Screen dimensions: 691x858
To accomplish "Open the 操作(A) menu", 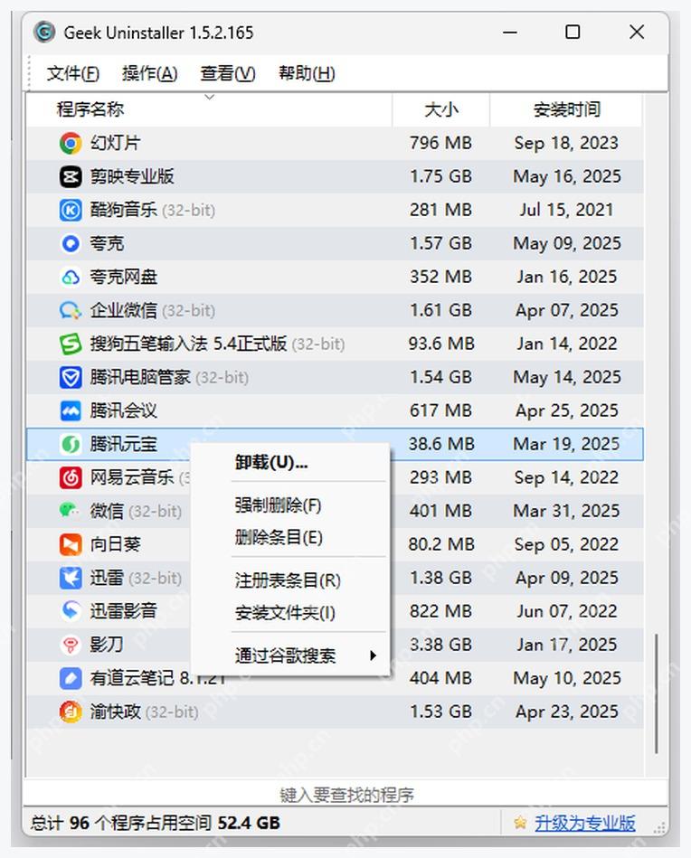I will click(150, 73).
